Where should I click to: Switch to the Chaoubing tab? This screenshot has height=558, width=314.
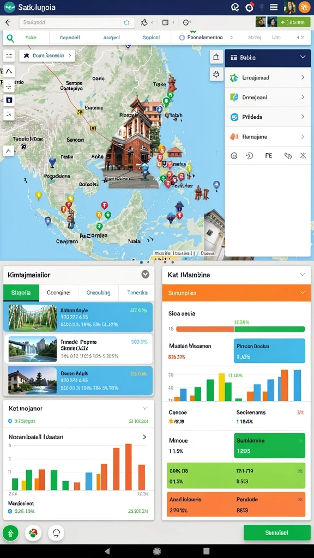98,293
